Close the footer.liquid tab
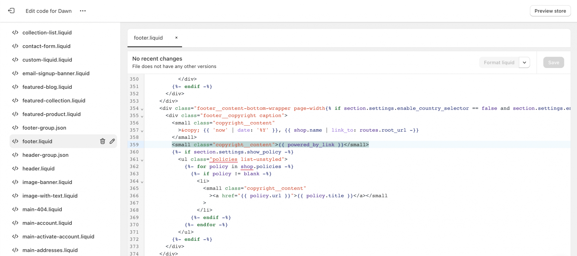This screenshot has height=256, width=577. (x=176, y=38)
